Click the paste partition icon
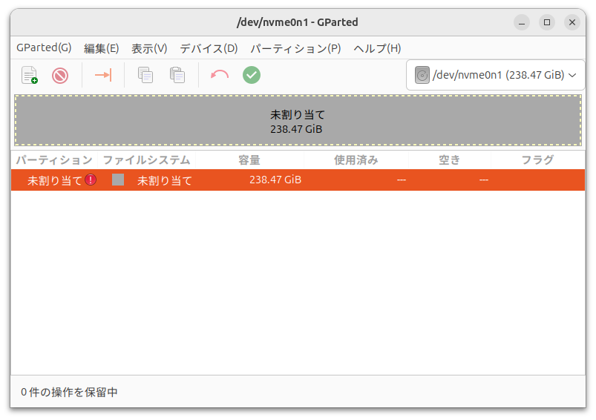Viewport: 596px width, 420px height. (177, 75)
